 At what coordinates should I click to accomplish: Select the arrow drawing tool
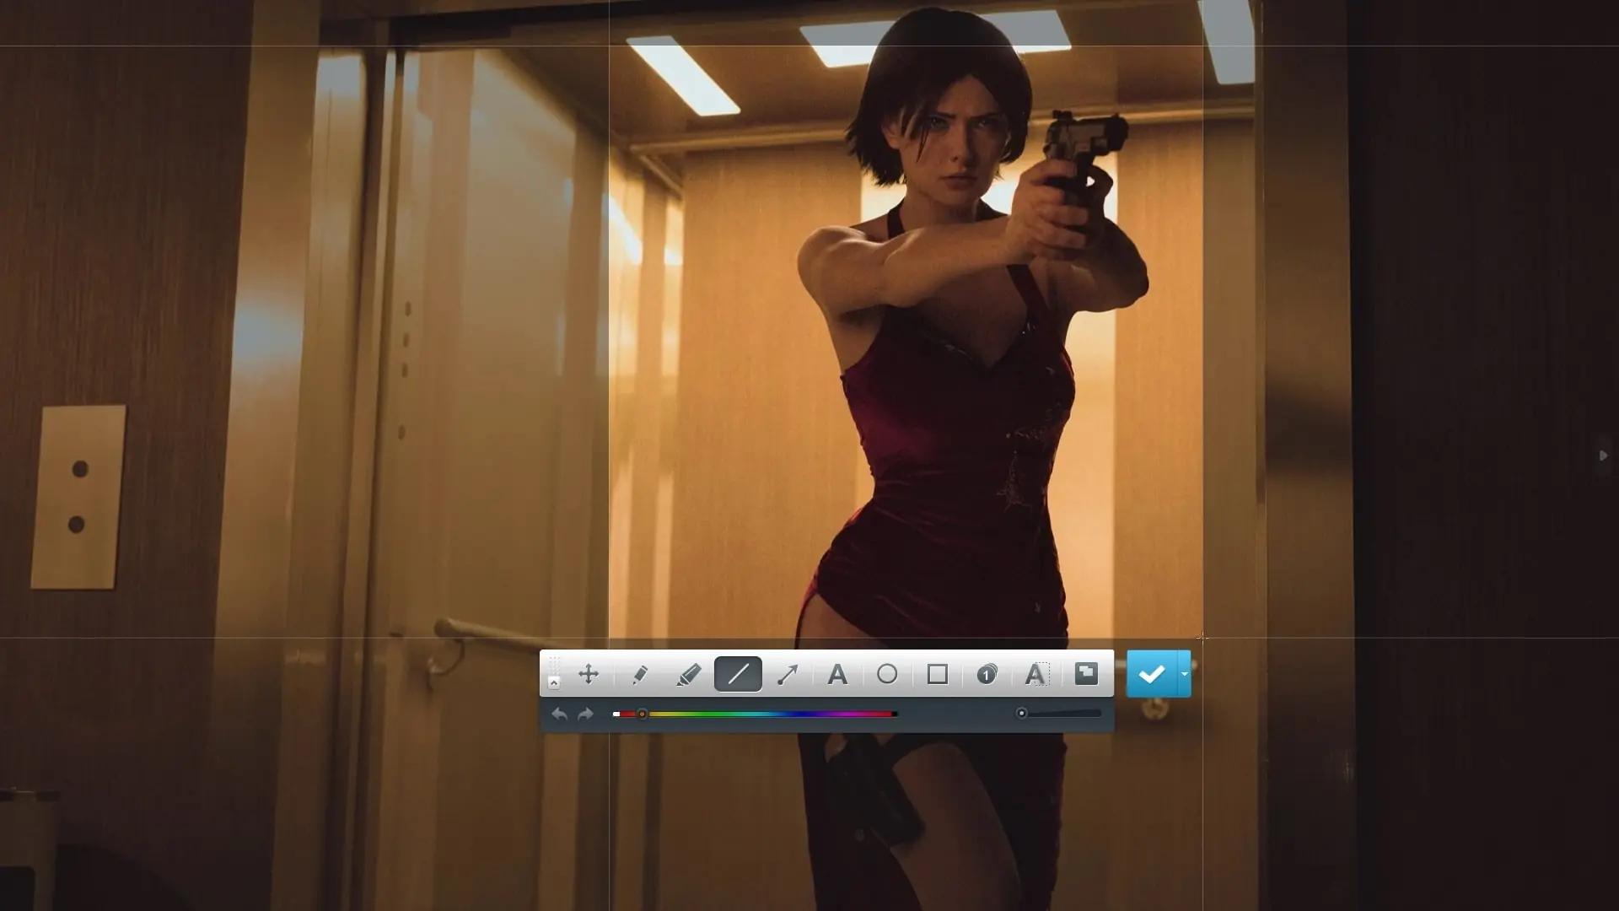click(788, 674)
